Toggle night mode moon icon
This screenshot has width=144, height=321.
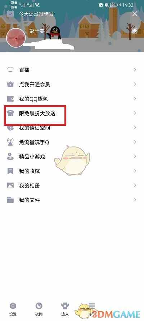39,306
